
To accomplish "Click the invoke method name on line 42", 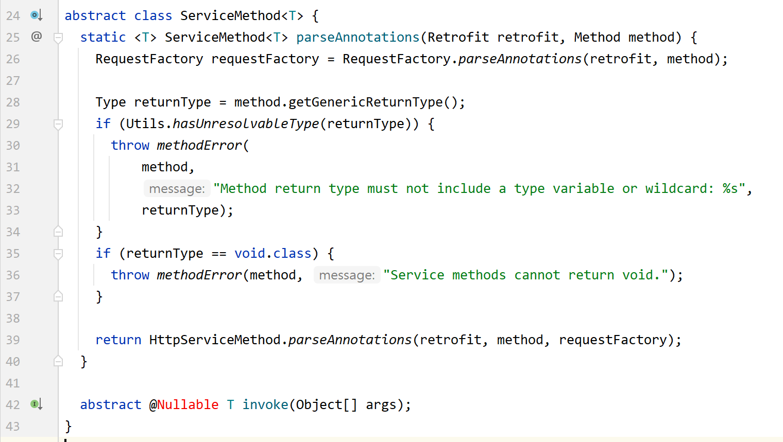I will (x=265, y=405).
